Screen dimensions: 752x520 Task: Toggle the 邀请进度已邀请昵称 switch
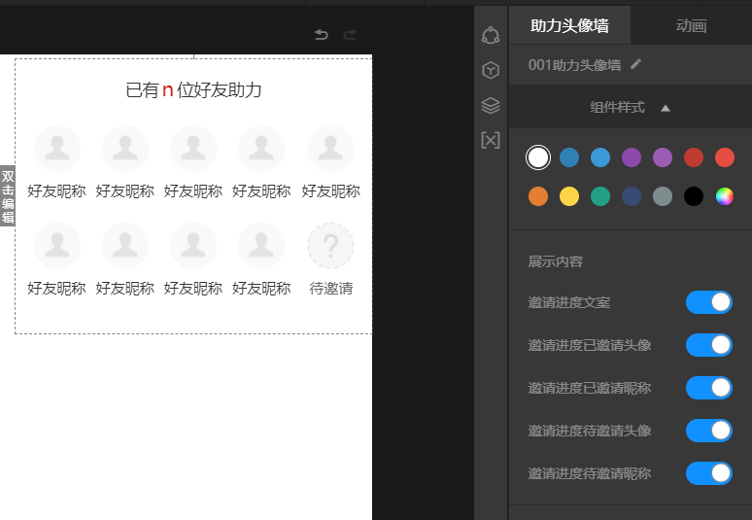tap(709, 388)
